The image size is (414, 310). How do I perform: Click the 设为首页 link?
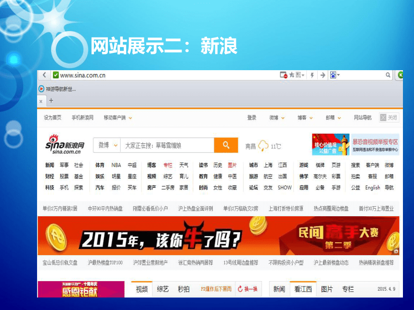coord(52,118)
